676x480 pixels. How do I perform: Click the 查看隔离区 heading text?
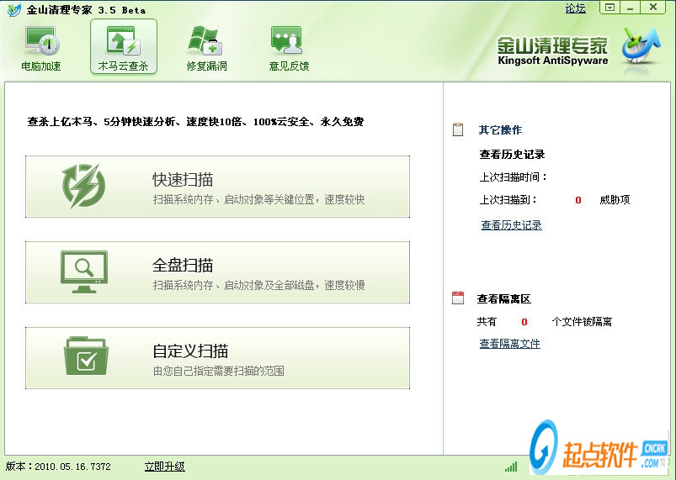tap(503, 298)
